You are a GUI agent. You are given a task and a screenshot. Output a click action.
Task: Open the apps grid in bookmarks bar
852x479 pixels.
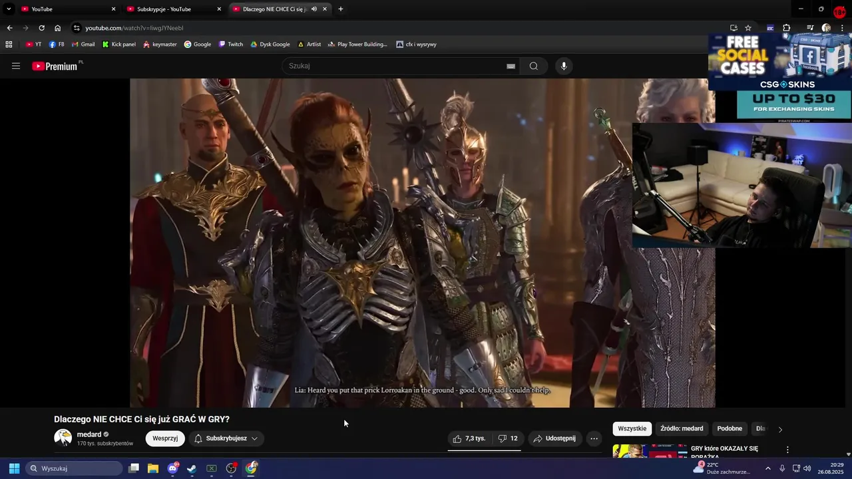coord(9,45)
